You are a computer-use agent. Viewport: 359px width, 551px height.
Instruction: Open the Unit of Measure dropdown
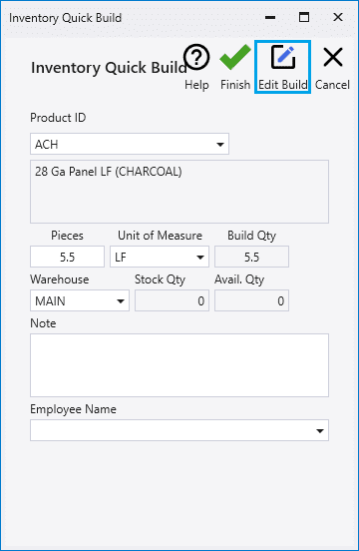[x=160, y=257]
